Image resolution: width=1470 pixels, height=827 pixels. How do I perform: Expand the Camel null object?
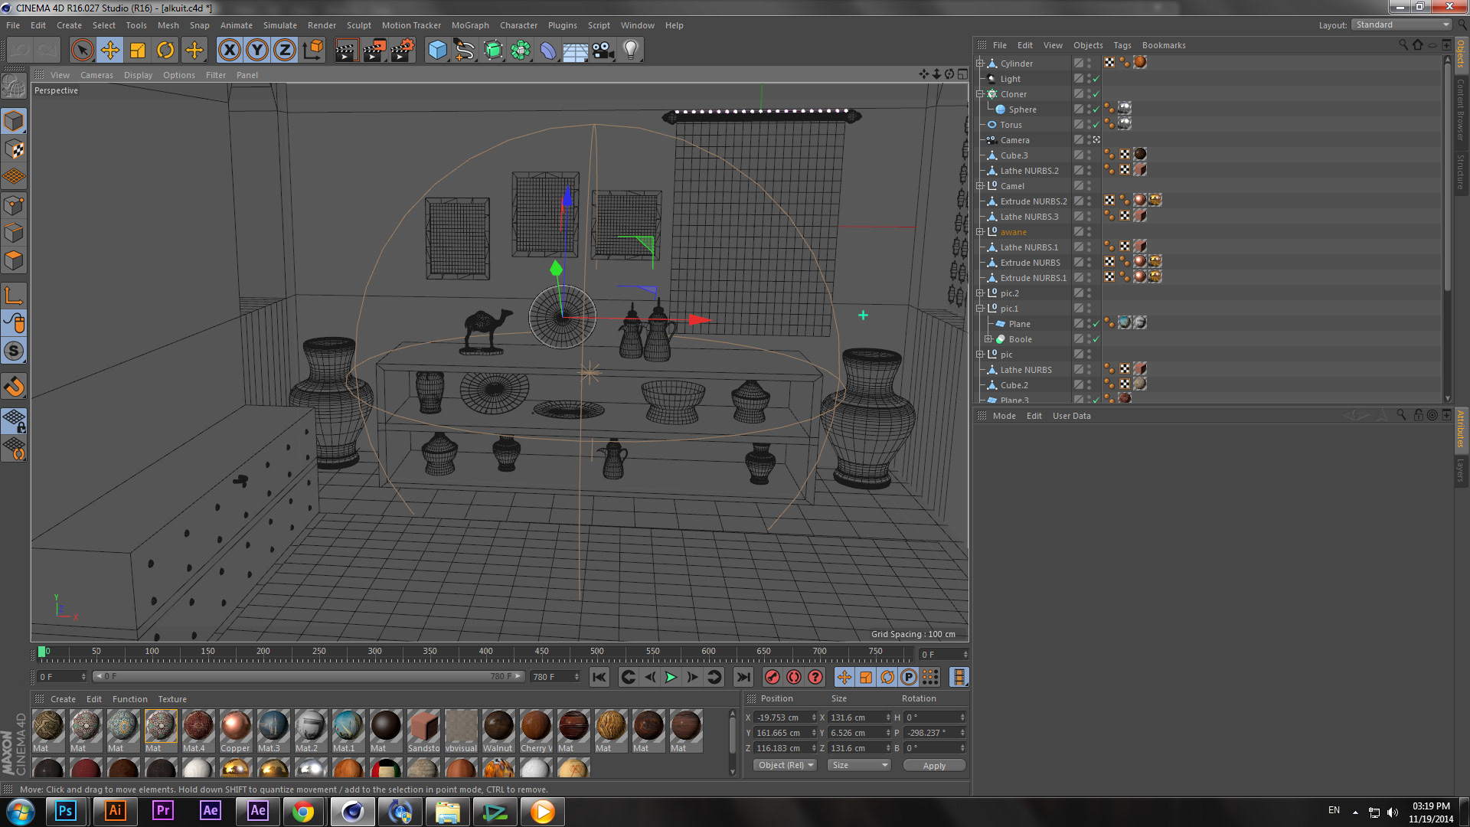click(x=980, y=186)
